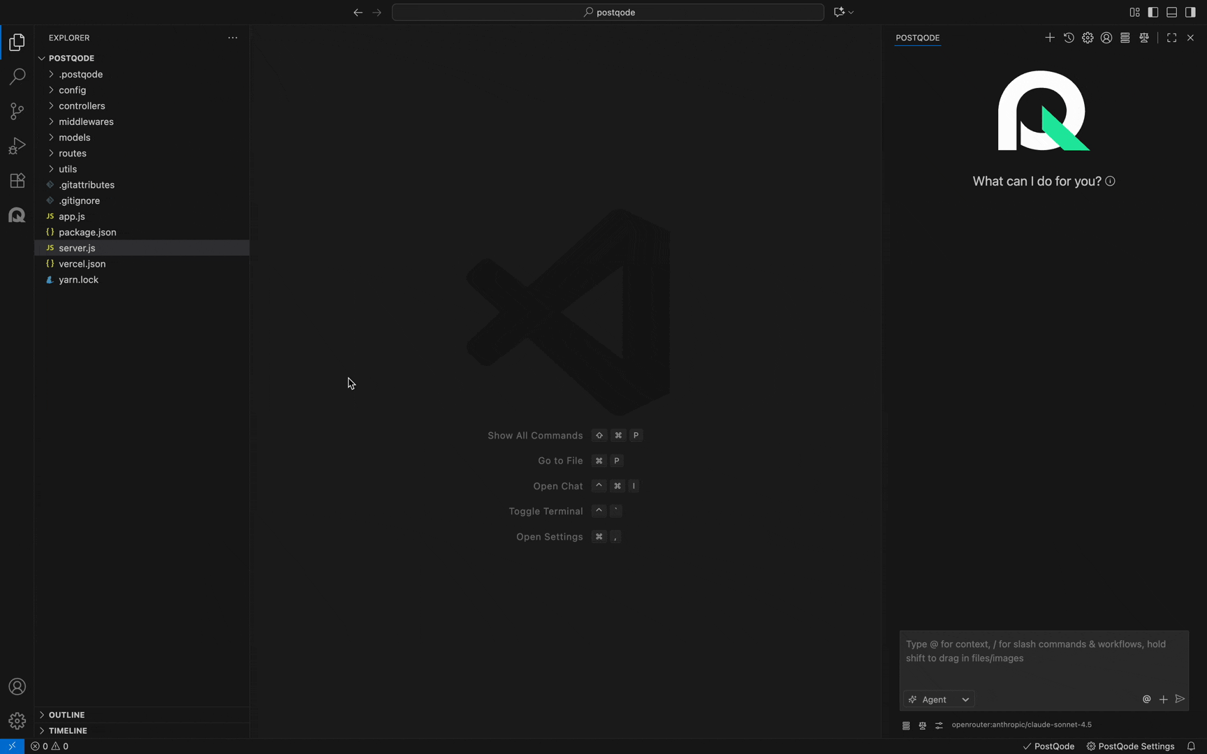
Task: Select the POSTQODE panel tab
Action: click(917, 38)
